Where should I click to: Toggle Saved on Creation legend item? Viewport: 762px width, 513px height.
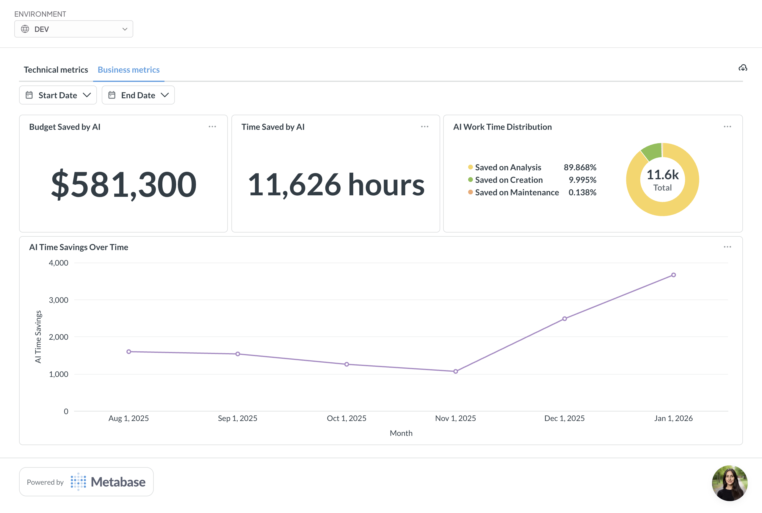[508, 180]
